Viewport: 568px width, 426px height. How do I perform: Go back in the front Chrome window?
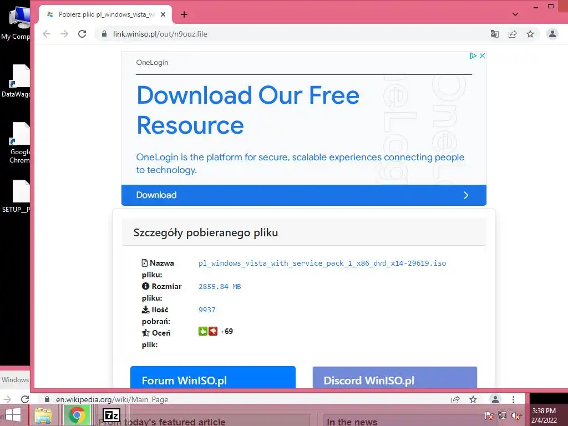47,34
